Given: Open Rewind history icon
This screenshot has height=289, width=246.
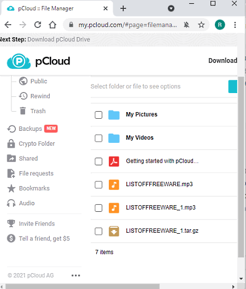Looking at the screenshot, I should click(23, 96).
